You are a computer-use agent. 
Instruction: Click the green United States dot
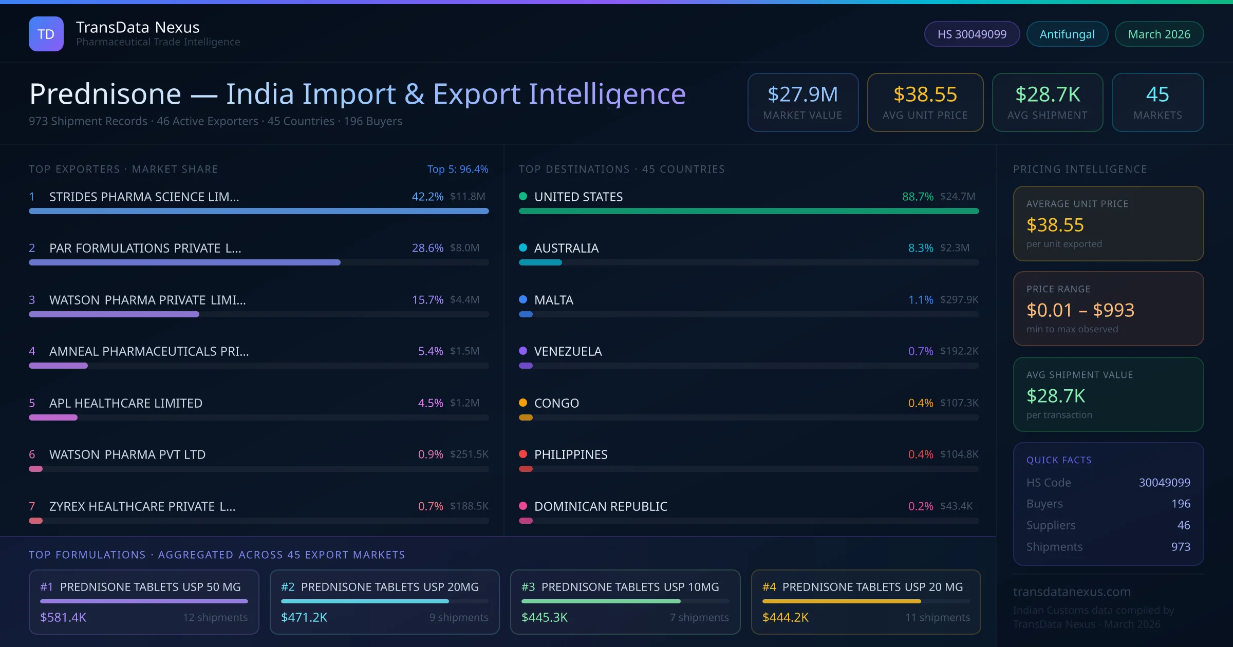pos(523,196)
